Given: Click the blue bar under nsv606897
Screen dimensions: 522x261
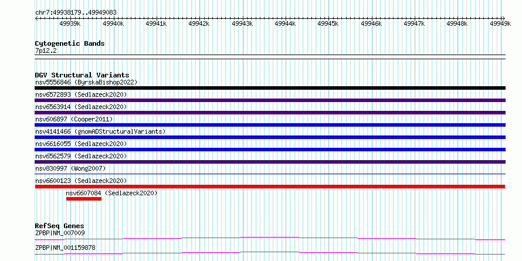Looking at the screenshot, I should 270,125.
